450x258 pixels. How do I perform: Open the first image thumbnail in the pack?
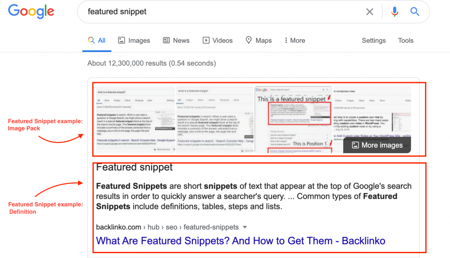point(135,119)
